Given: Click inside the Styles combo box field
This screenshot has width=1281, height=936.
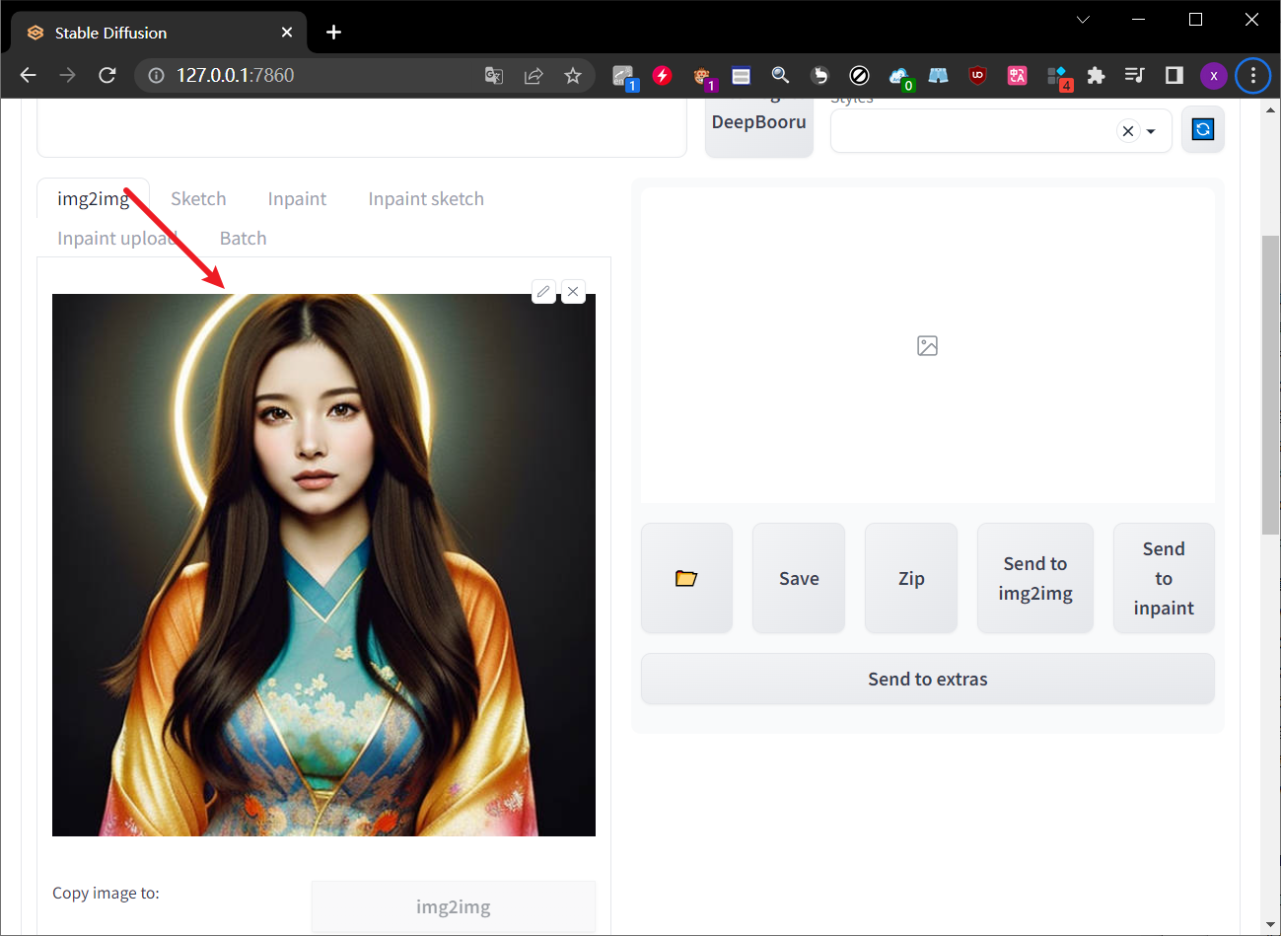Looking at the screenshot, I should (x=1001, y=131).
